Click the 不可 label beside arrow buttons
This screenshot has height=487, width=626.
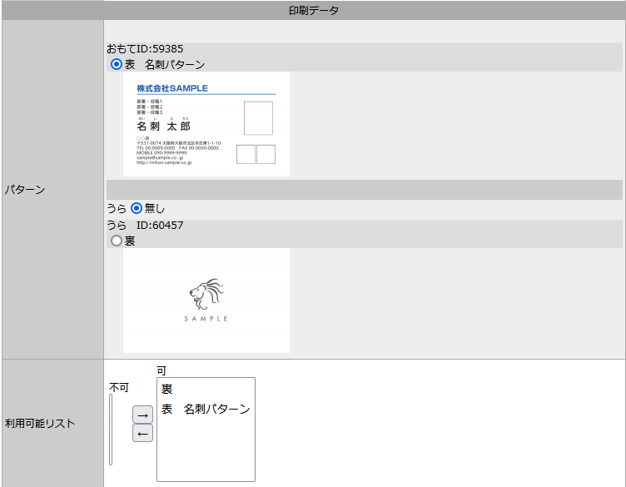tap(119, 387)
